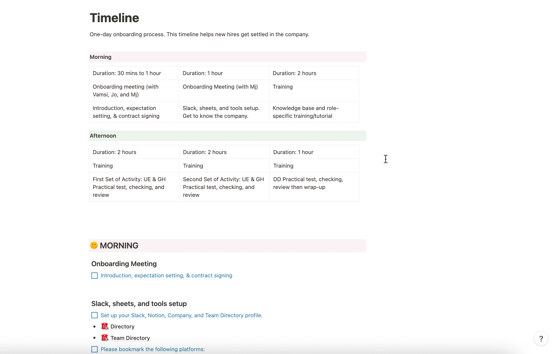553x354 pixels.
Task: Click the 'Second Set of Activity' table cell
Action: [223, 187]
